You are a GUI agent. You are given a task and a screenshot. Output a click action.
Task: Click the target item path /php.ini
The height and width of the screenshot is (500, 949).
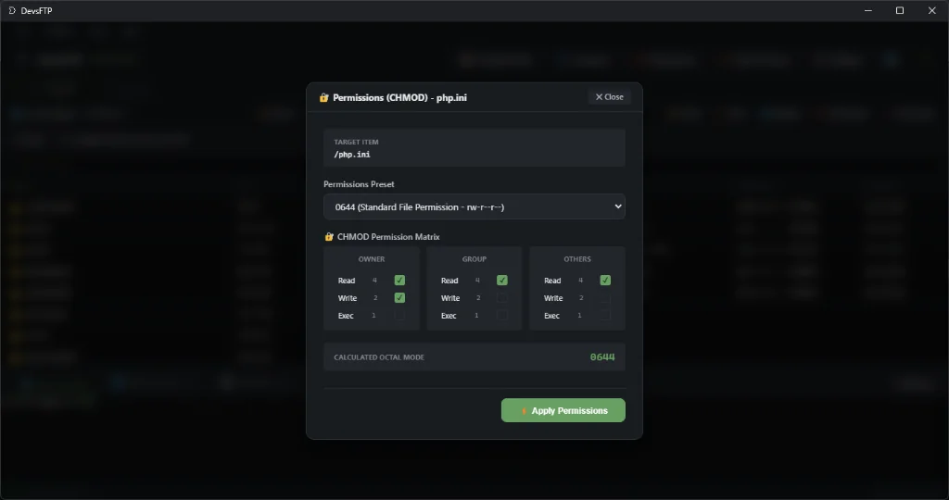(352, 155)
